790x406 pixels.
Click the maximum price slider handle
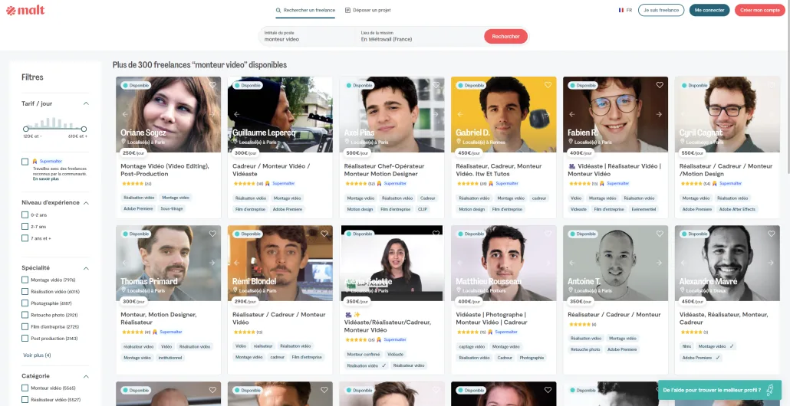[x=84, y=129]
